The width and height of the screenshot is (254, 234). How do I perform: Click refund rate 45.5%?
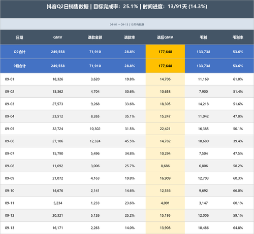point(130,141)
